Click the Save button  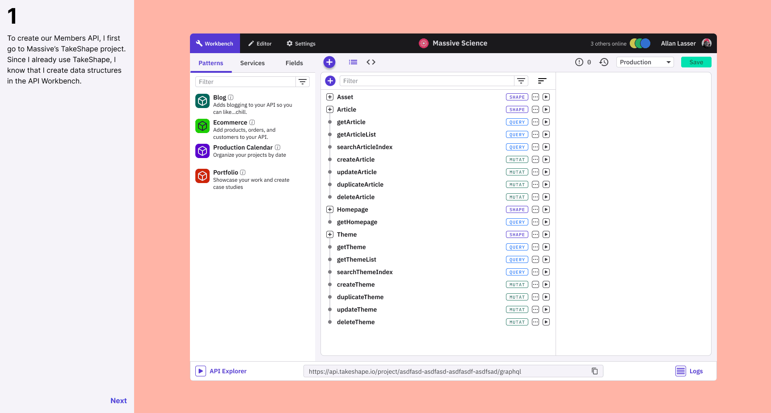[x=696, y=62]
